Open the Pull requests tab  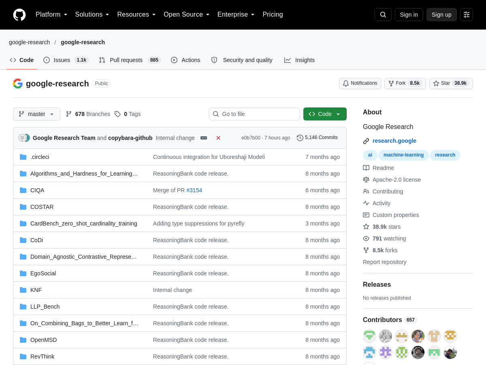pos(130,60)
